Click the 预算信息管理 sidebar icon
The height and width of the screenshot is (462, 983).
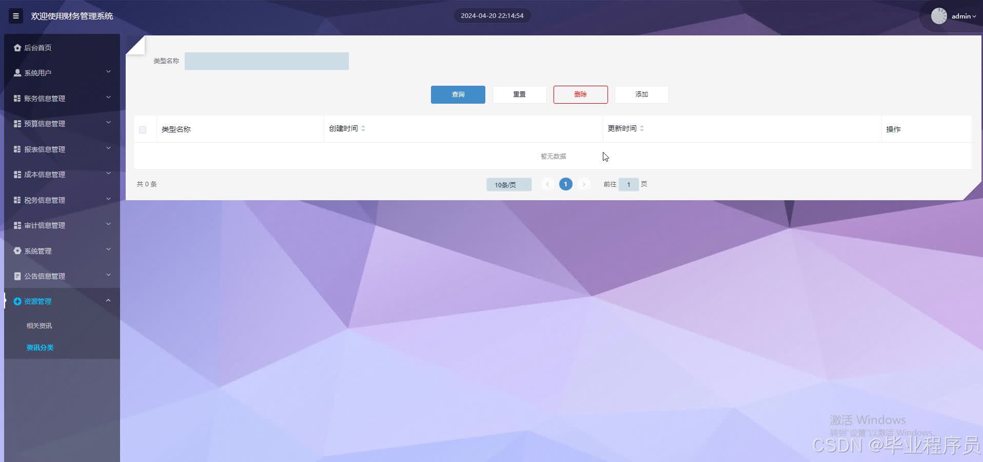coord(17,123)
